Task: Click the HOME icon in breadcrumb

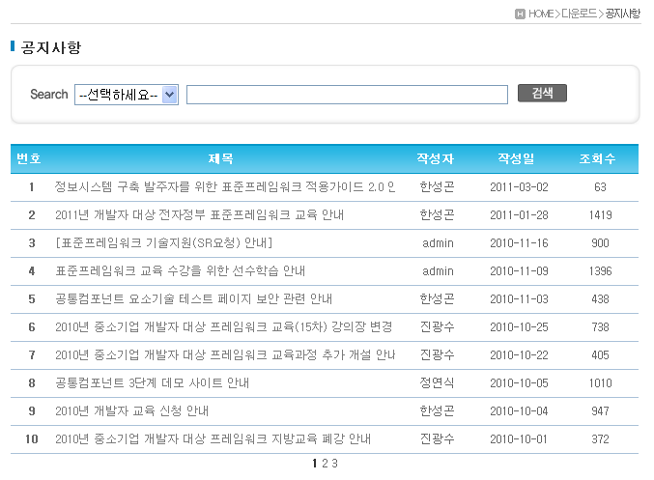Action: 521,14
